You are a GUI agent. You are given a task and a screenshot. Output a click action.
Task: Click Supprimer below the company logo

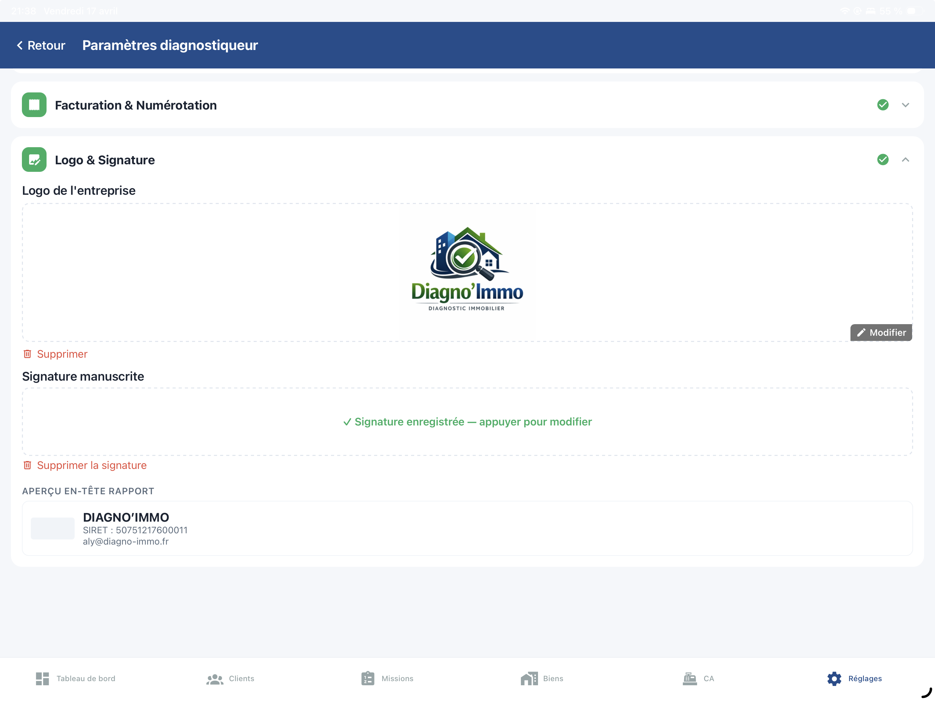point(55,354)
